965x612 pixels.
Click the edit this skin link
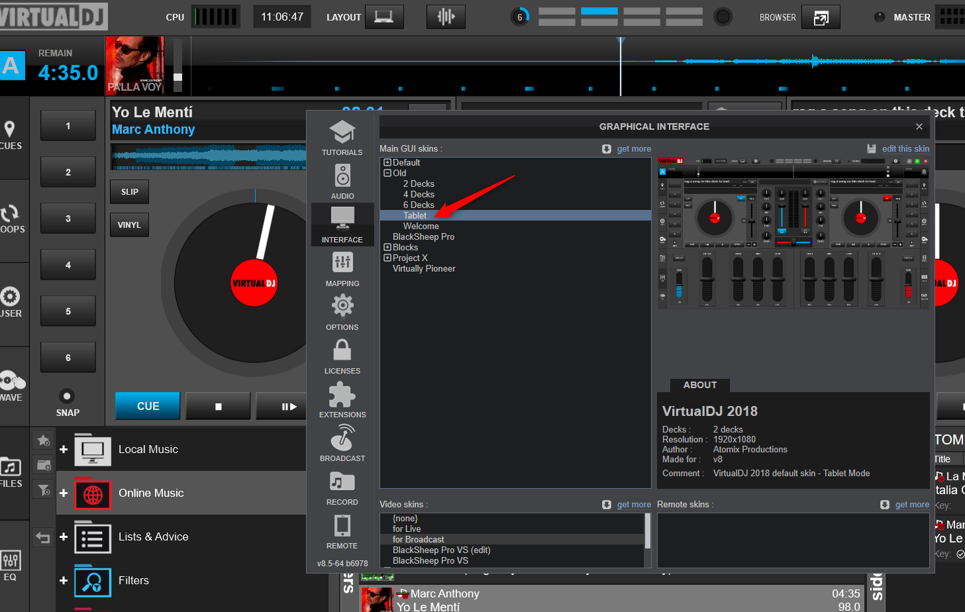coord(905,149)
